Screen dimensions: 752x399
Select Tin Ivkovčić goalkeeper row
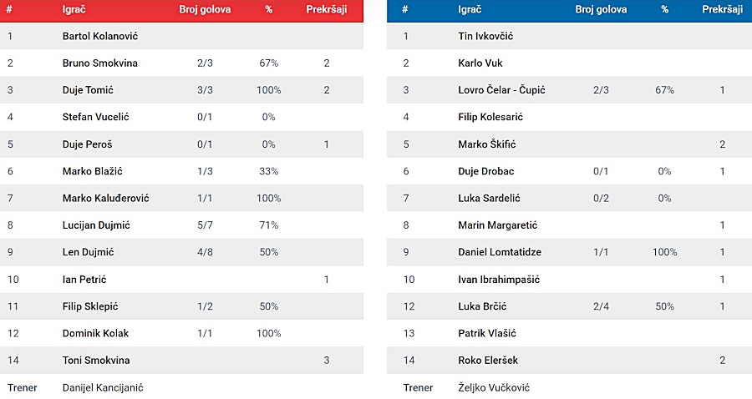[x=569, y=36]
